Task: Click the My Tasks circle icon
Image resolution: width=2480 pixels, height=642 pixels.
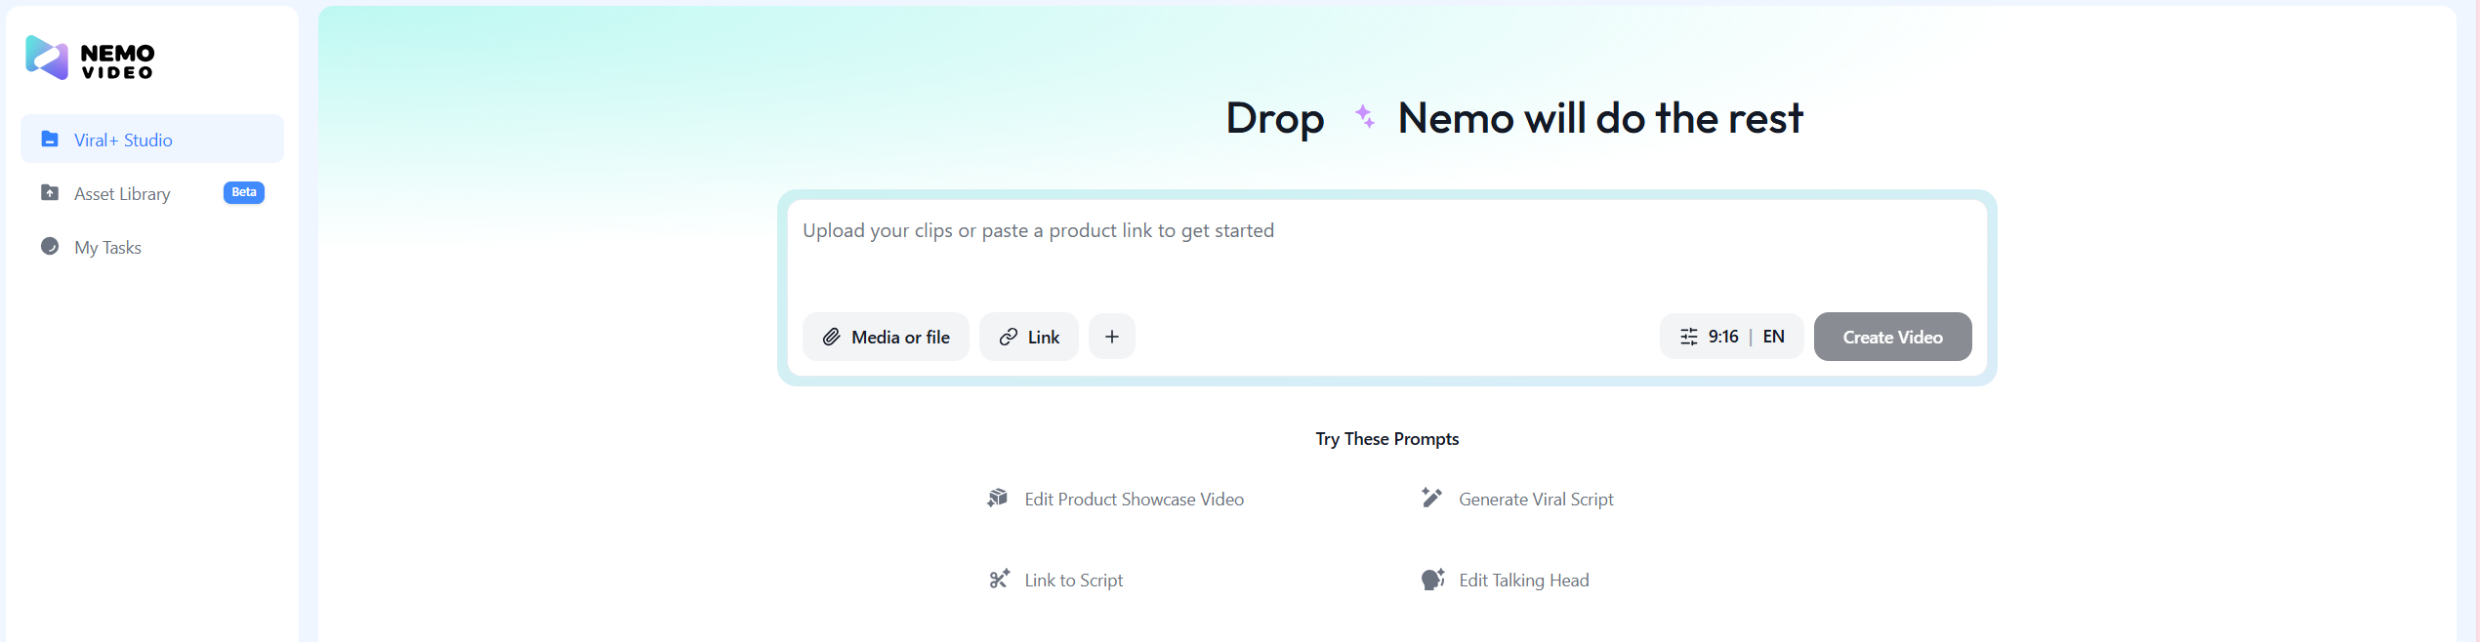Action: pyautogui.click(x=50, y=247)
